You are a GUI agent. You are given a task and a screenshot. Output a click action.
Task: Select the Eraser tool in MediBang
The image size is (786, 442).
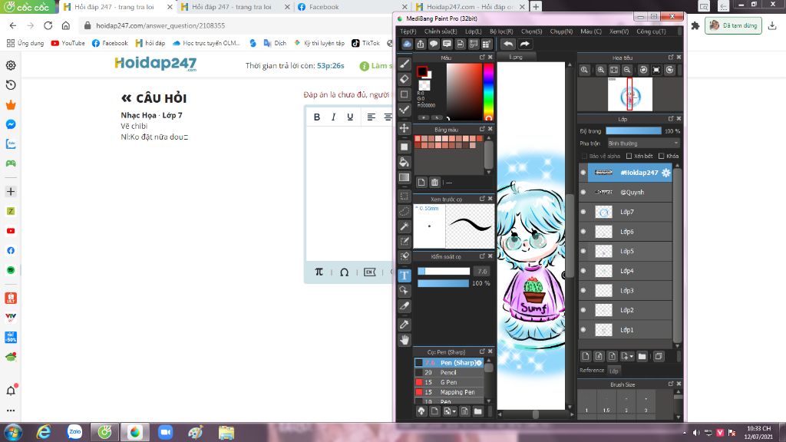click(405, 79)
